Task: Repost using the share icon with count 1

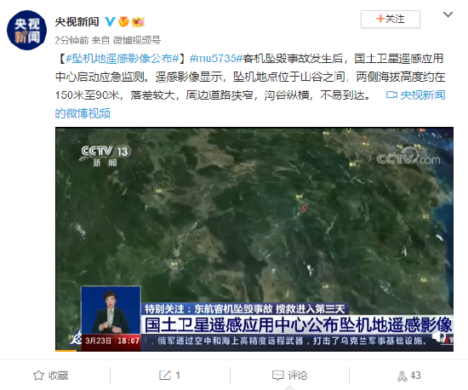Action: 169,376
